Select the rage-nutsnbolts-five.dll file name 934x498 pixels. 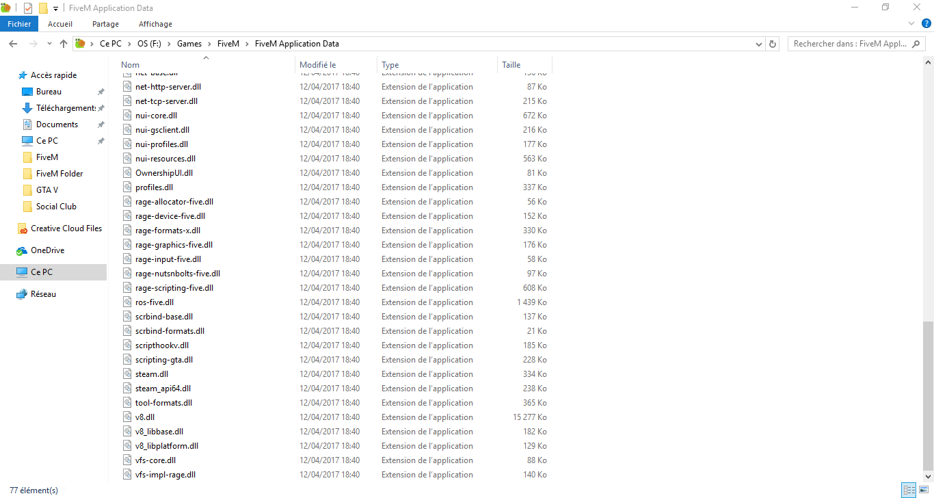(178, 274)
